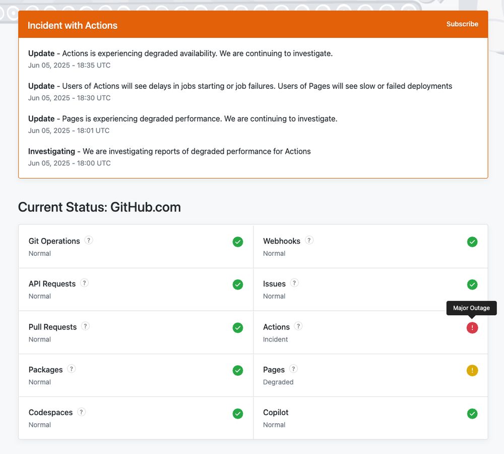Image resolution: width=504 pixels, height=454 pixels.
Task: Click the help icon beside Codespaces
Action: [x=81, y=412]
